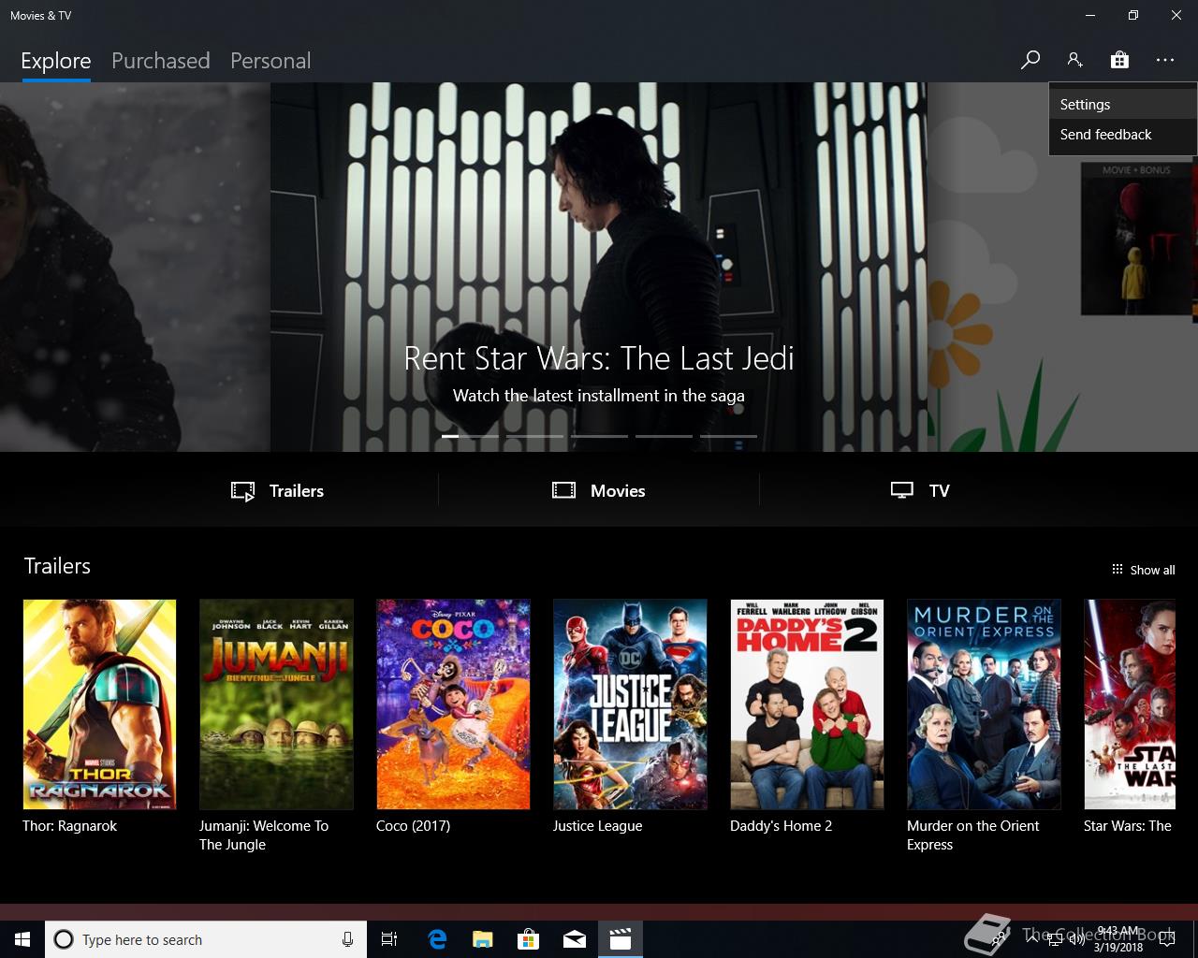Screen dimensions: 1198x958
Task: Open the Mail app from the taskbar
Action: point(575,939)
